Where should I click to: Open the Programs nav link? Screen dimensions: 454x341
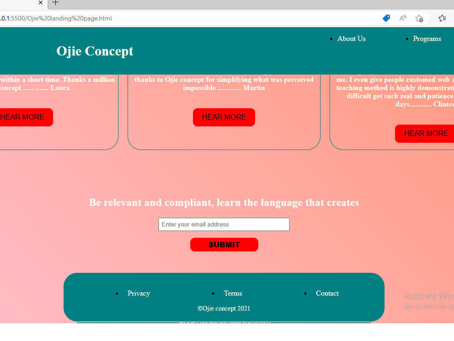[x=427, y=39]
